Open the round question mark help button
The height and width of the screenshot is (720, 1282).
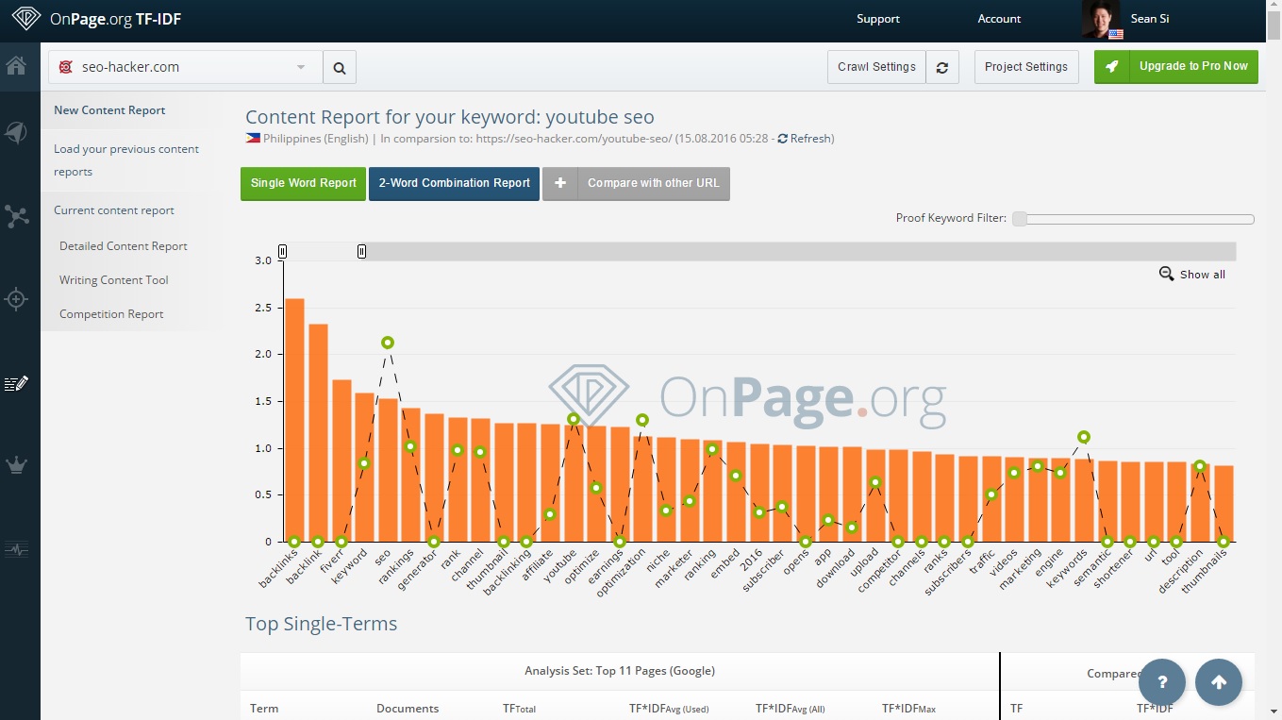1162,682
